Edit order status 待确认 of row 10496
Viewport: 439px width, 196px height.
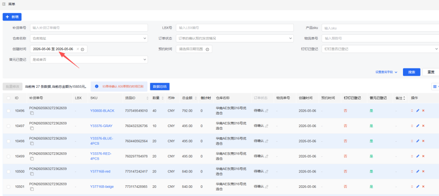click(267, 111)
